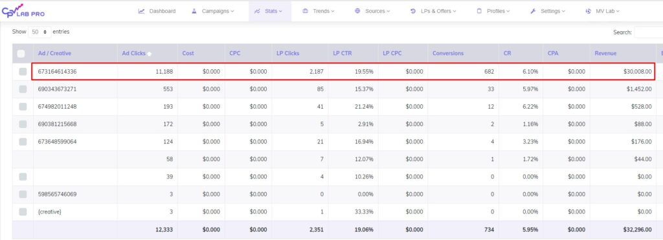Click creative ID 673648599064
663x240 pixels.
pyautogui.click(x=58, y=142)
